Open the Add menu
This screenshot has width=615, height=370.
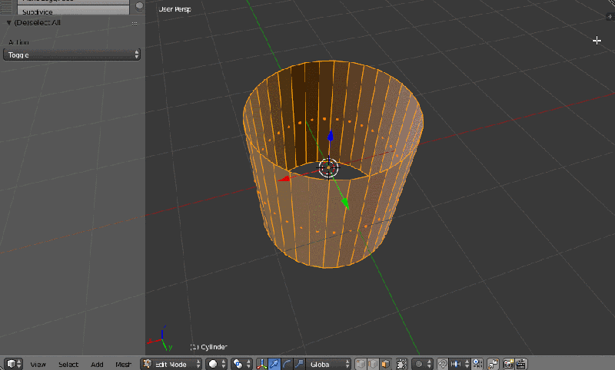[x=97, y=365]
